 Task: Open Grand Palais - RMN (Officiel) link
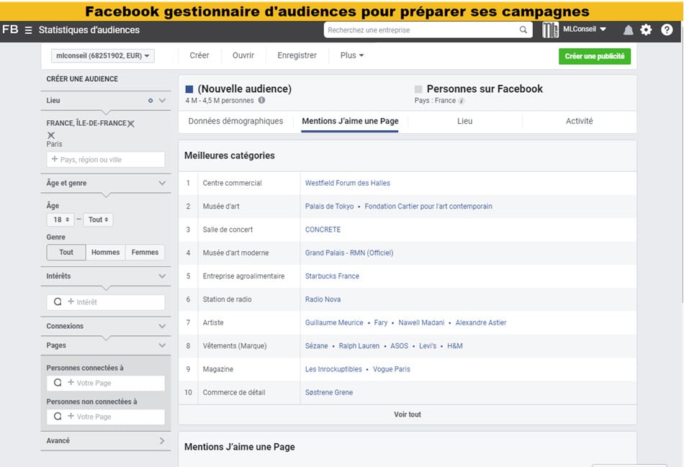349,253
